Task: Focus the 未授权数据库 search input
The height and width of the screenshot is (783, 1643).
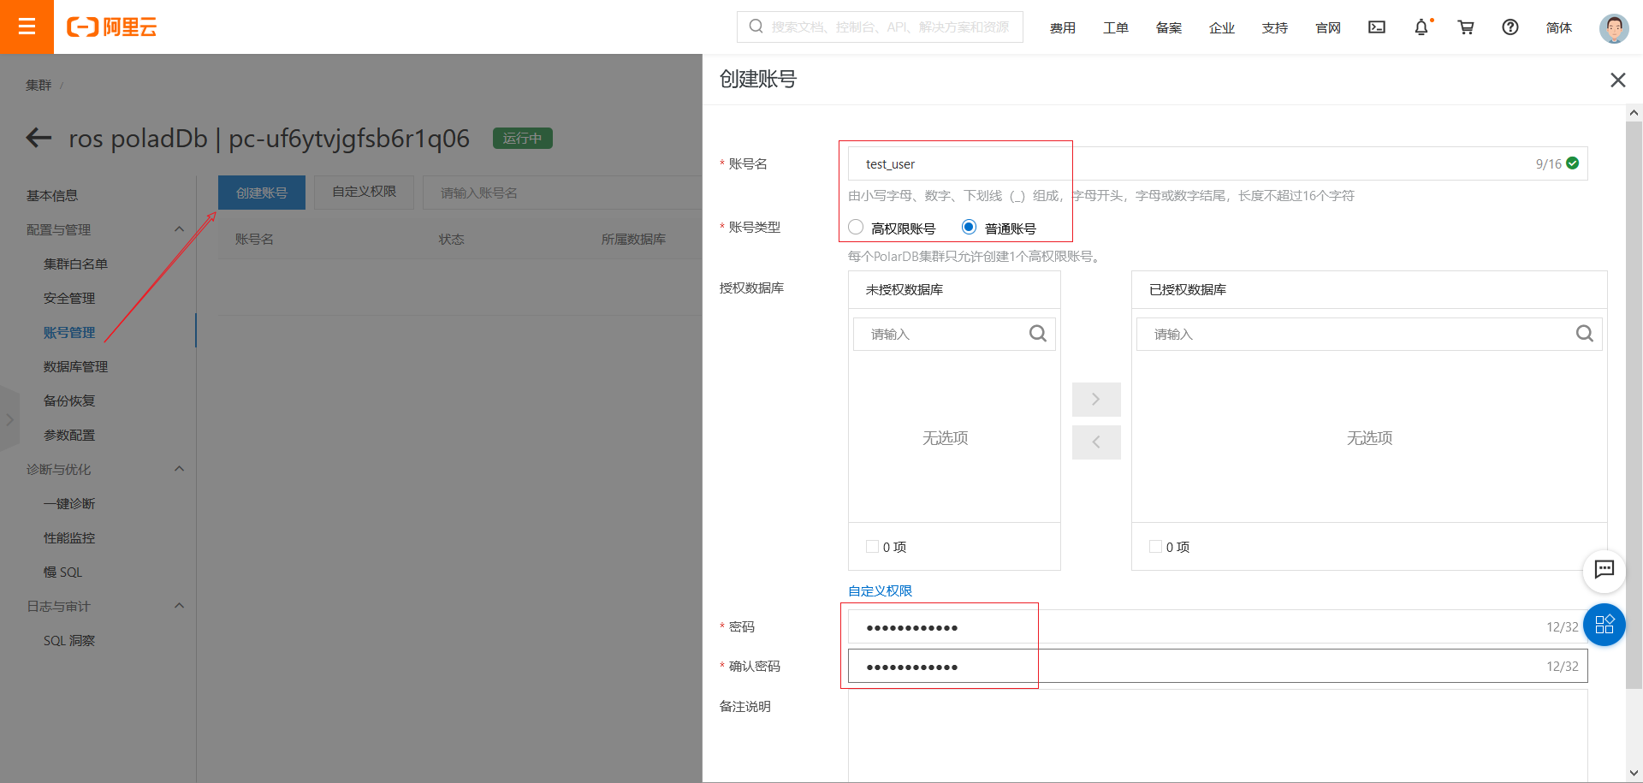Action: coord(954,334)
